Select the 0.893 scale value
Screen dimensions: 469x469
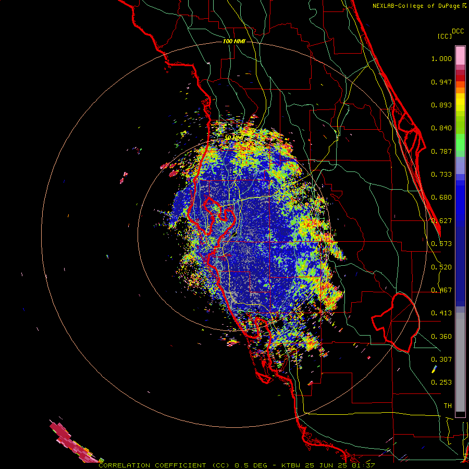(441, 105)
